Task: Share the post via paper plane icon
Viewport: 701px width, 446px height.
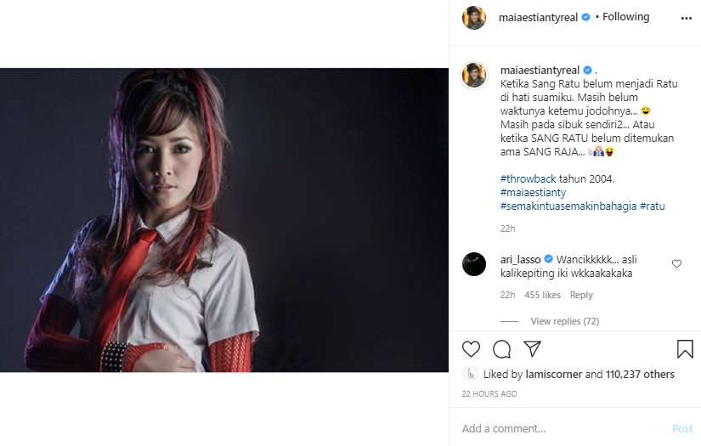Action: pos(532,348)
